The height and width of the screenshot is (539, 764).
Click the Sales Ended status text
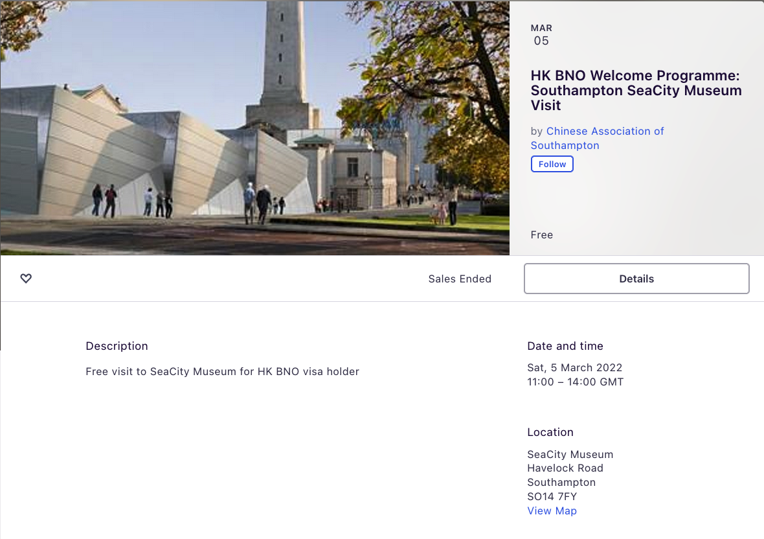[460, 279]
